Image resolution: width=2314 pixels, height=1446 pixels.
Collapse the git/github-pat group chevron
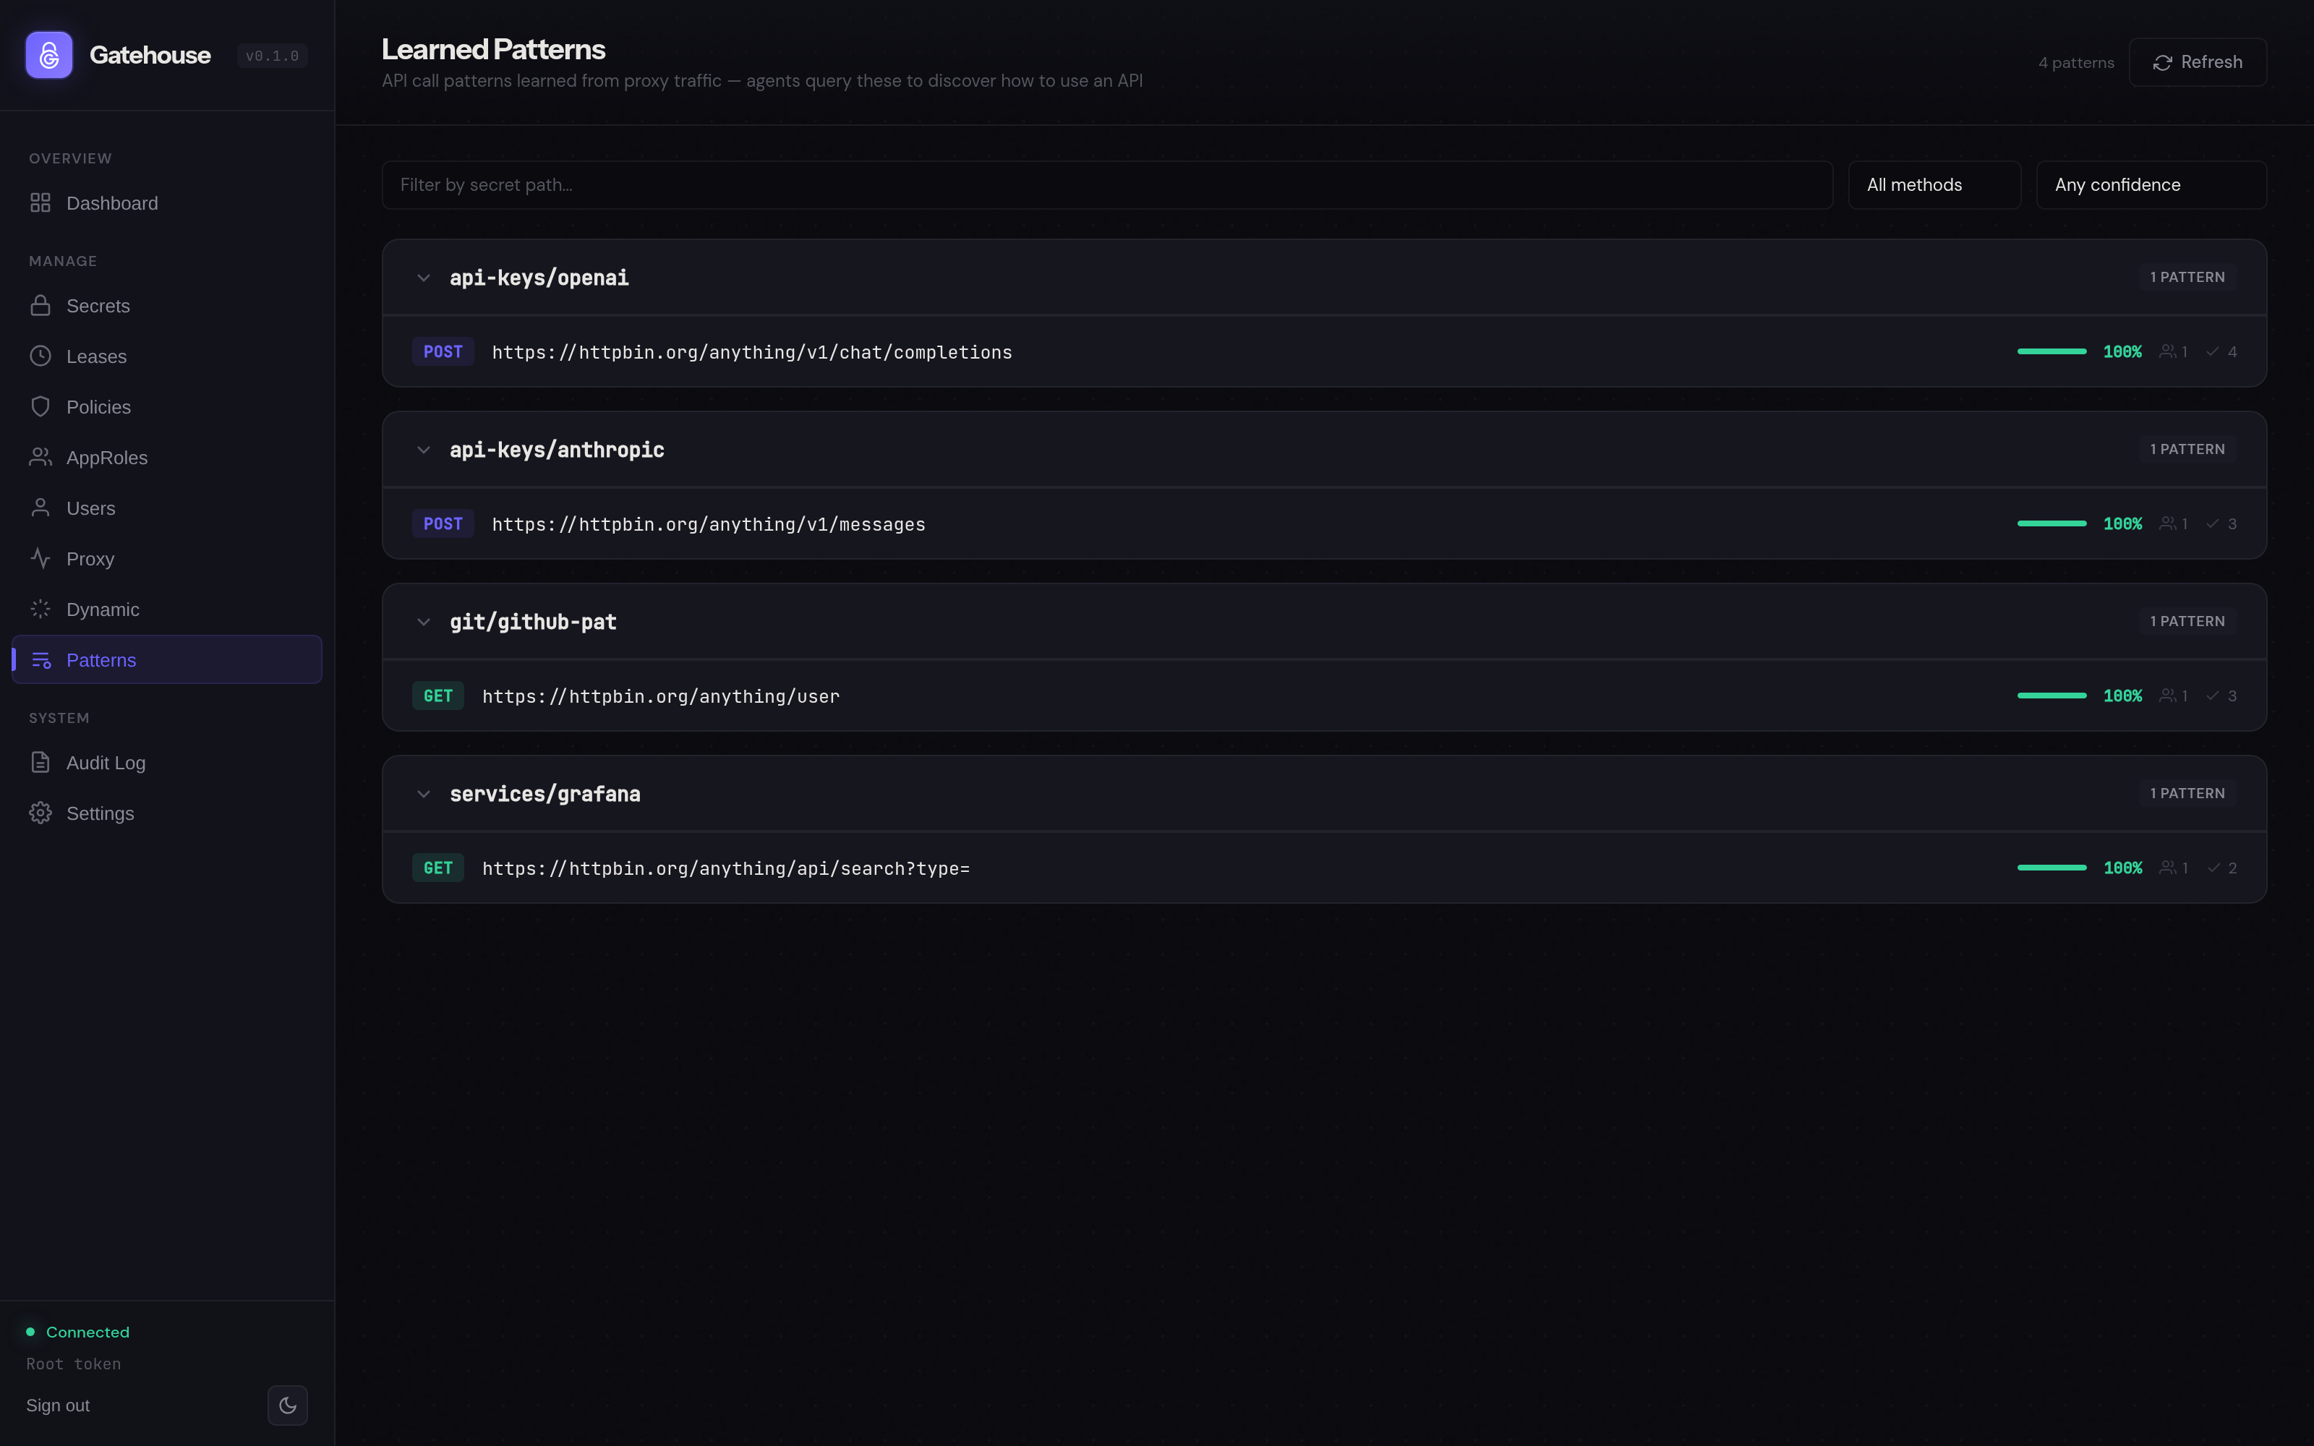(x=424, y=623)
